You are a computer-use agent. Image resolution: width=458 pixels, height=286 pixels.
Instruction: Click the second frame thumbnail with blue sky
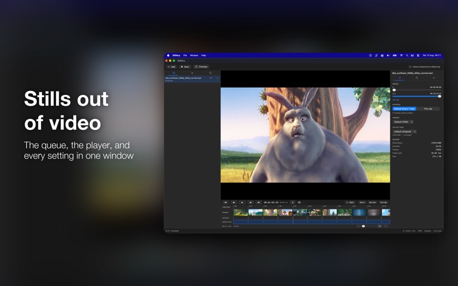(255, 212)
